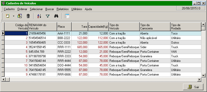Viewport: 207px width, 92px height.
Task: Click the new record icon in toolbar
Action: click(8, 16)
